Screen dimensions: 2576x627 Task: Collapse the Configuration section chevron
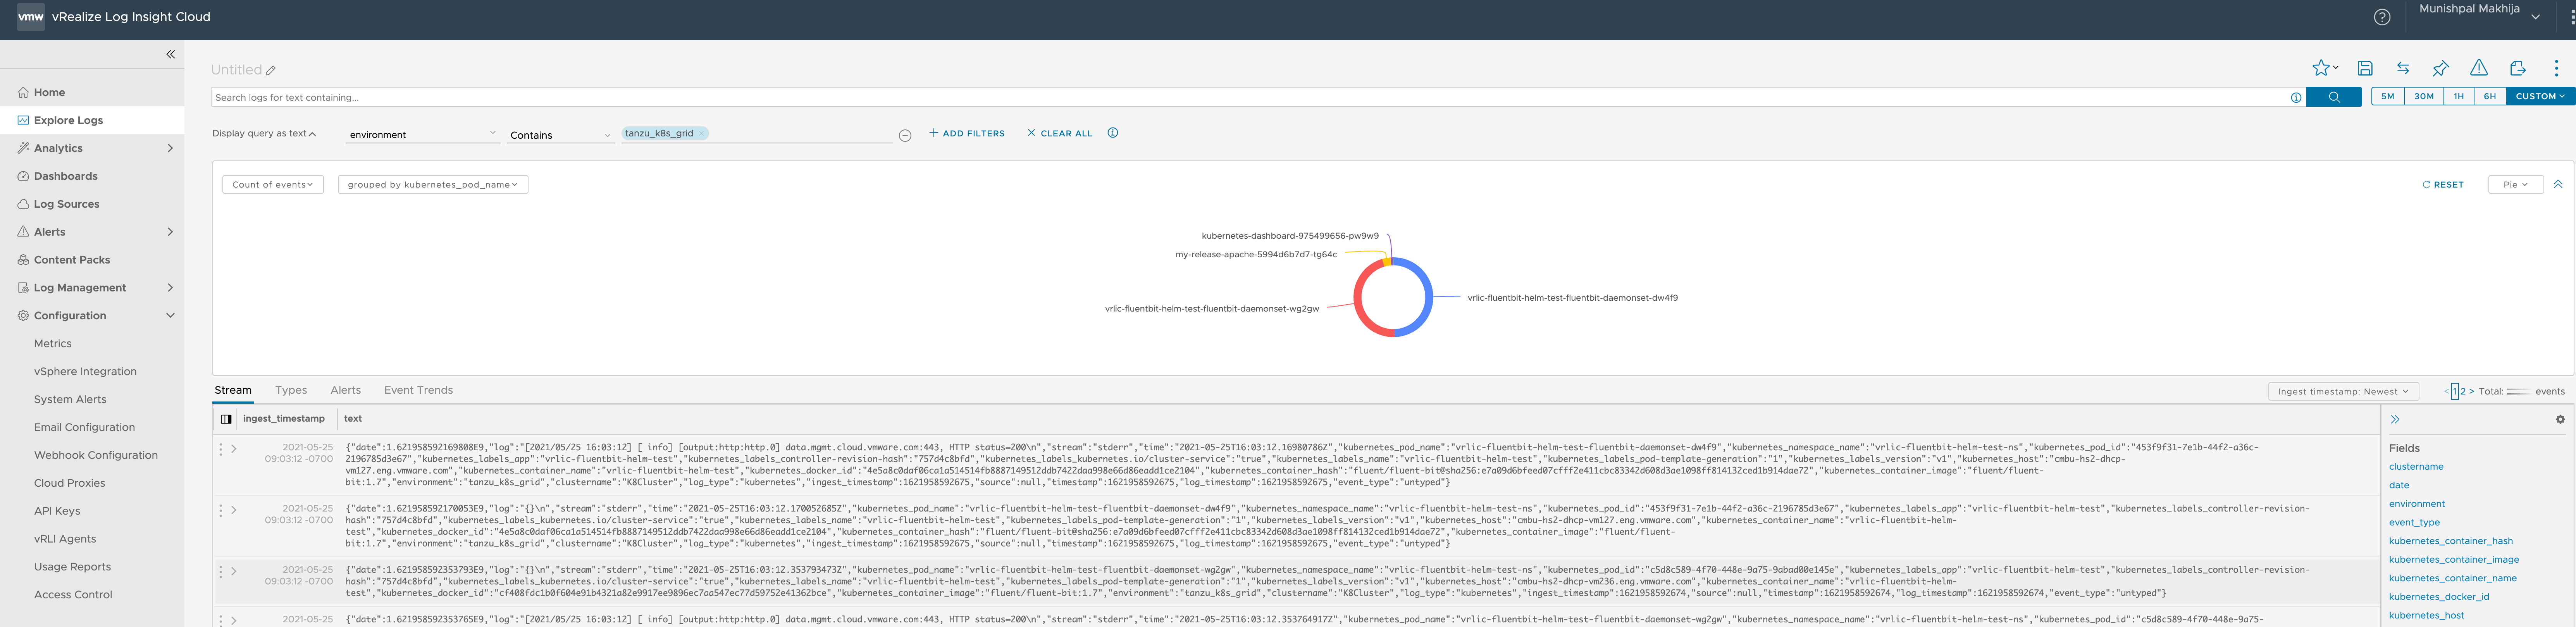[x=170, y=316]
